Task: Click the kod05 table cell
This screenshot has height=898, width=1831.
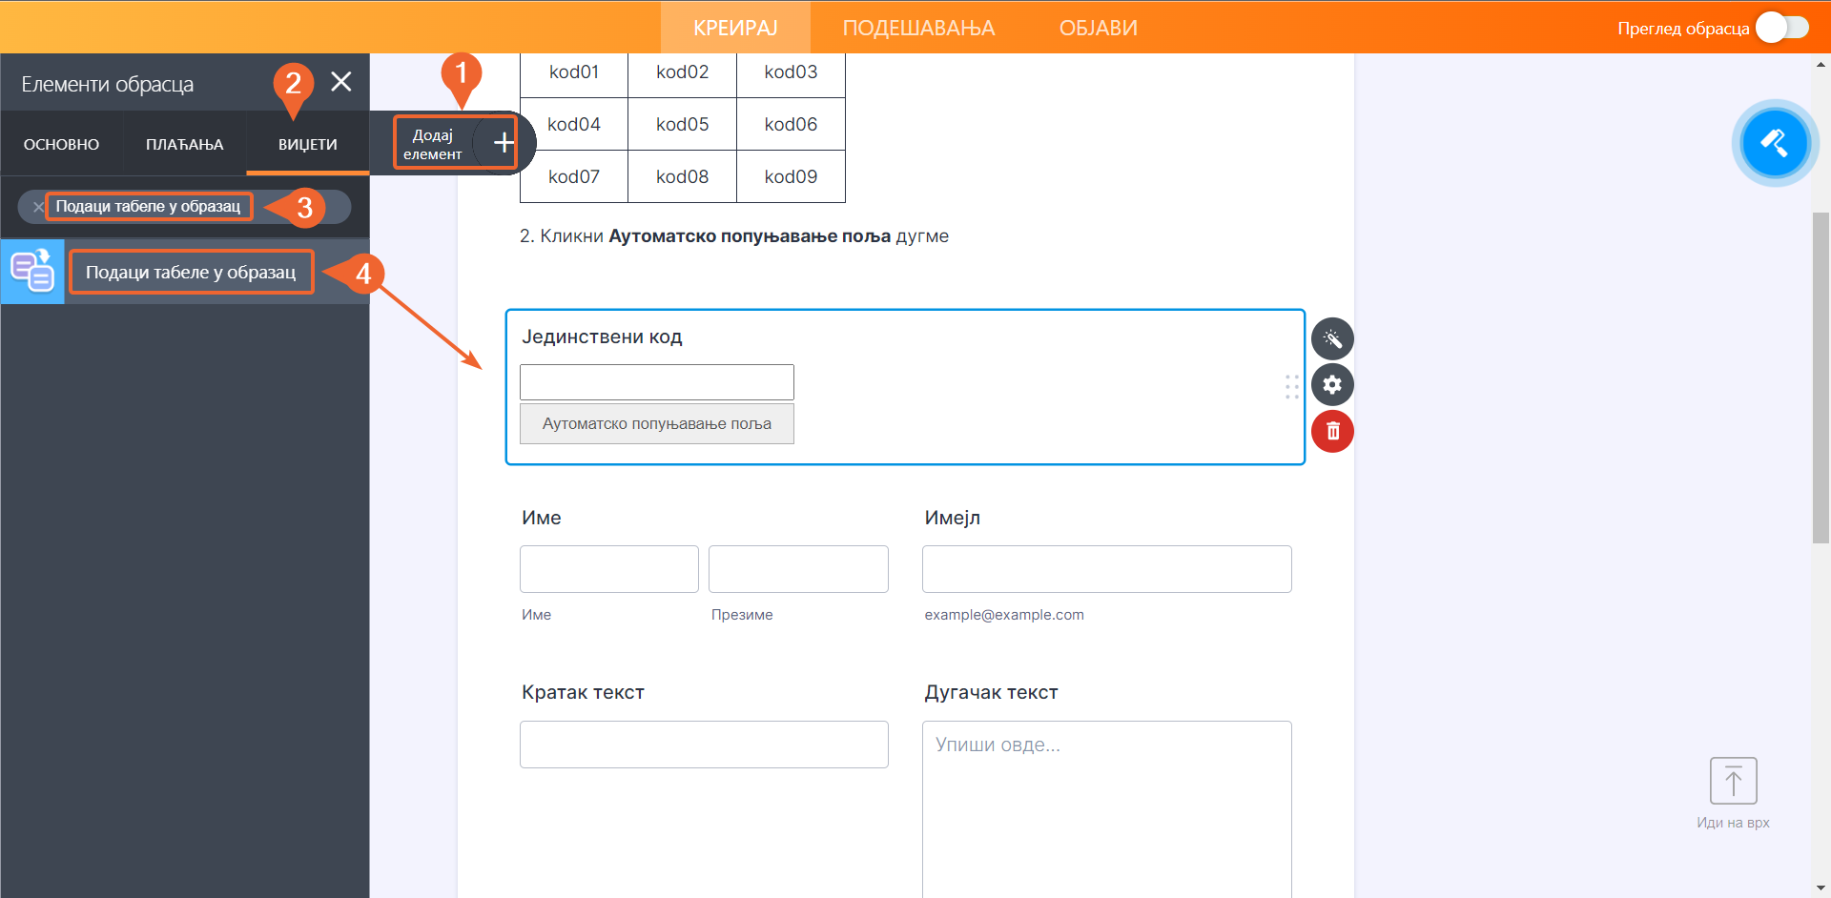Action: (x=683, y=124)
